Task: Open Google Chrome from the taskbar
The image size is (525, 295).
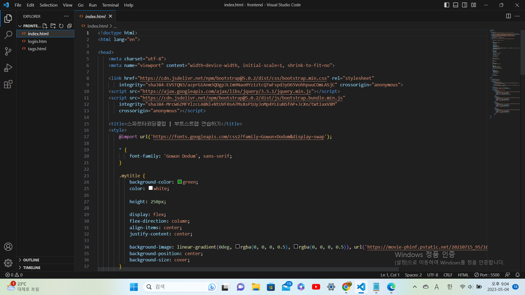Action: pyautogui.click(x=346, y=287)
